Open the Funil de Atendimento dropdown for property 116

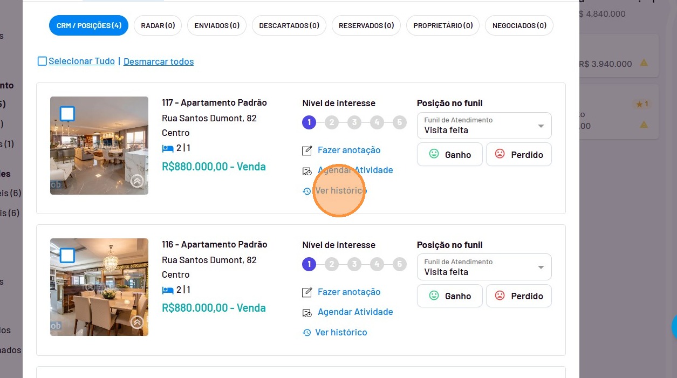point(484,267)
